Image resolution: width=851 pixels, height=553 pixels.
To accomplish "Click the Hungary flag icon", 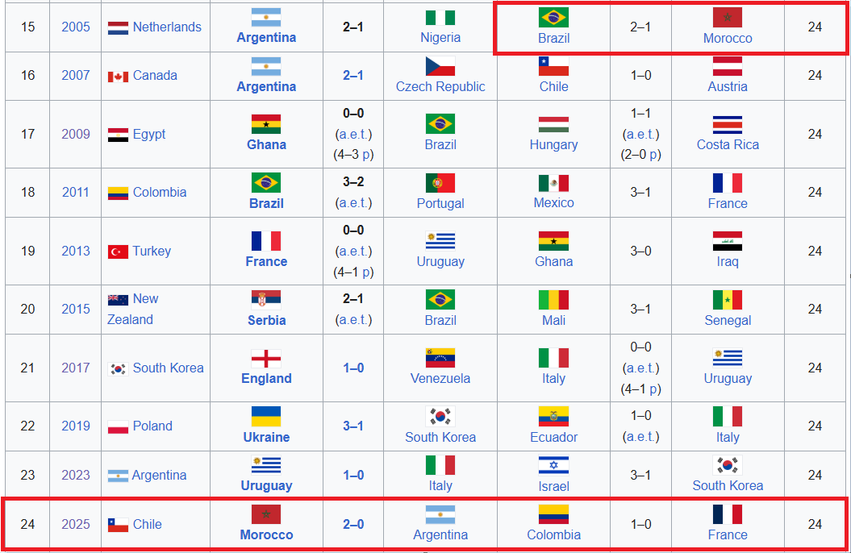I will (x=553, y=124).
